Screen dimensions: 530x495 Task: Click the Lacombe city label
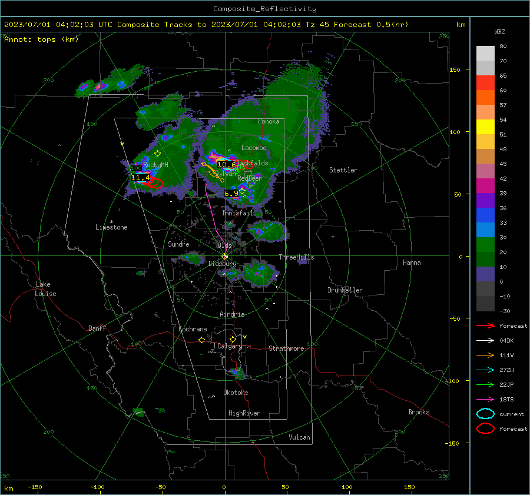254,148
